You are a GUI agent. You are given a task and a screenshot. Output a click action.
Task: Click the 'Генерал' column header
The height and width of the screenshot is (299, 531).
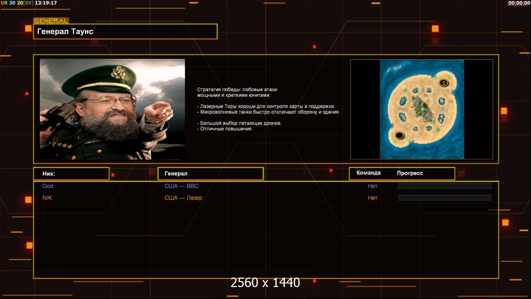(210, 174)
